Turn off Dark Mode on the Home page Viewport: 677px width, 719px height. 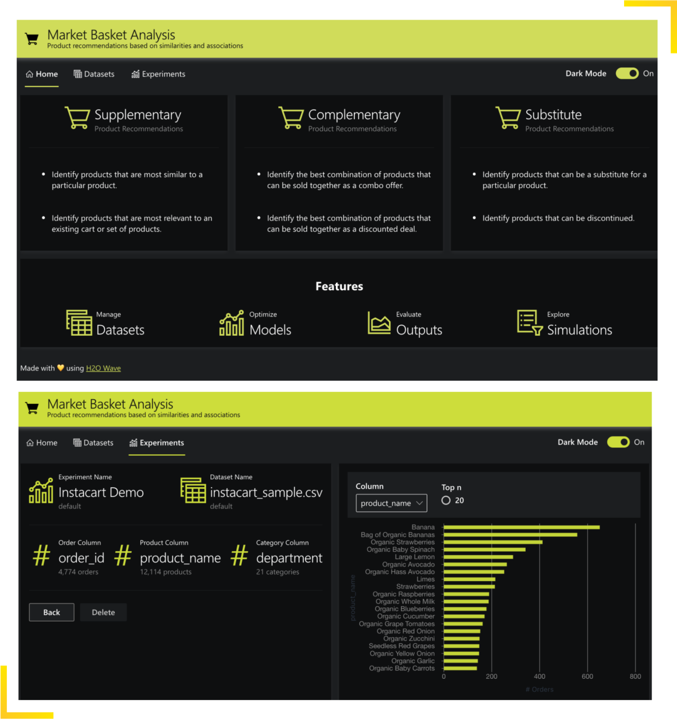click(627, 74)
